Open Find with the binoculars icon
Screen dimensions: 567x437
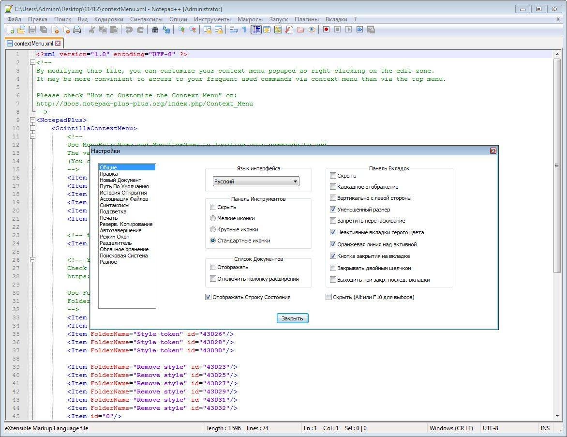click(155, 30)
